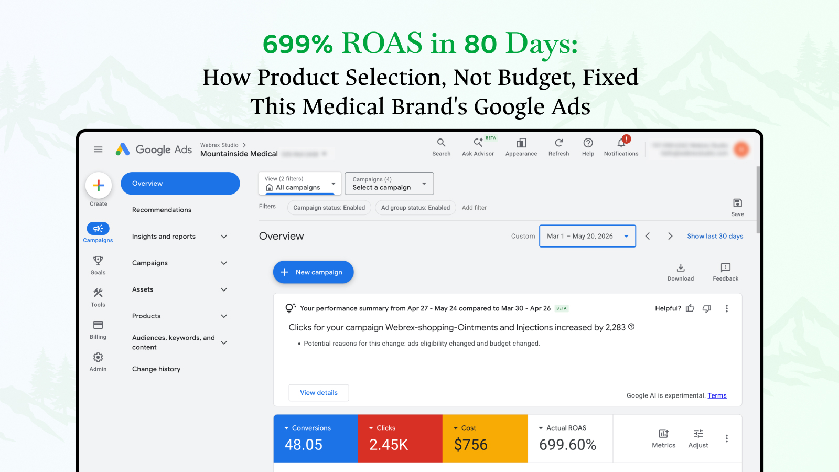Image resolution: width=839 pixels, height=472 pixels.
Task: Open the Adjust scorecard settings
Action: [x=698, y=438]
